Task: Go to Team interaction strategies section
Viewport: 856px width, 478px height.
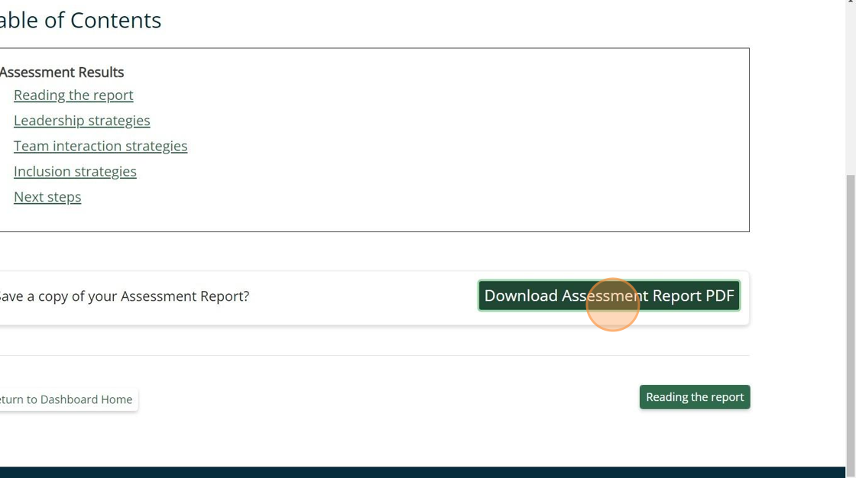Action: [100, 147]
